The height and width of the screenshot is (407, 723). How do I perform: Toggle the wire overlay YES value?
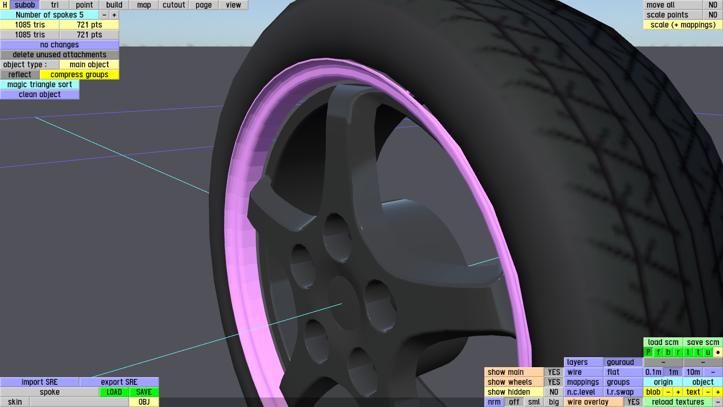(x=634, y=402)
